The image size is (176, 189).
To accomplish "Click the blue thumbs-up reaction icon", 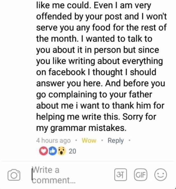I will tap(53, 151).
